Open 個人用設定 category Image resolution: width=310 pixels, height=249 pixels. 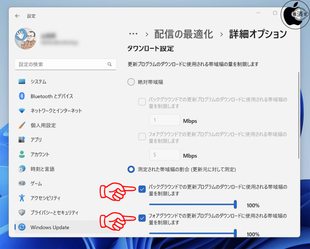65,125
